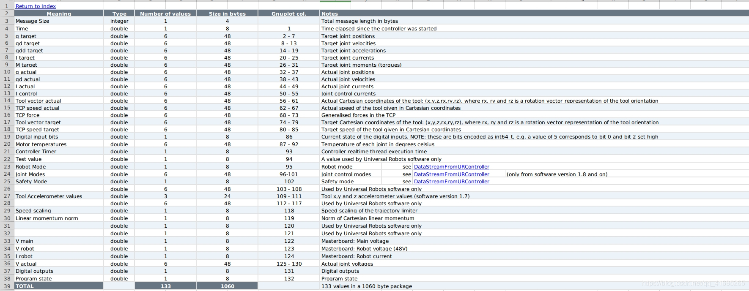Click the q target cell
Viewport: 749px width, 291px height.
click(x=59, y=36)
